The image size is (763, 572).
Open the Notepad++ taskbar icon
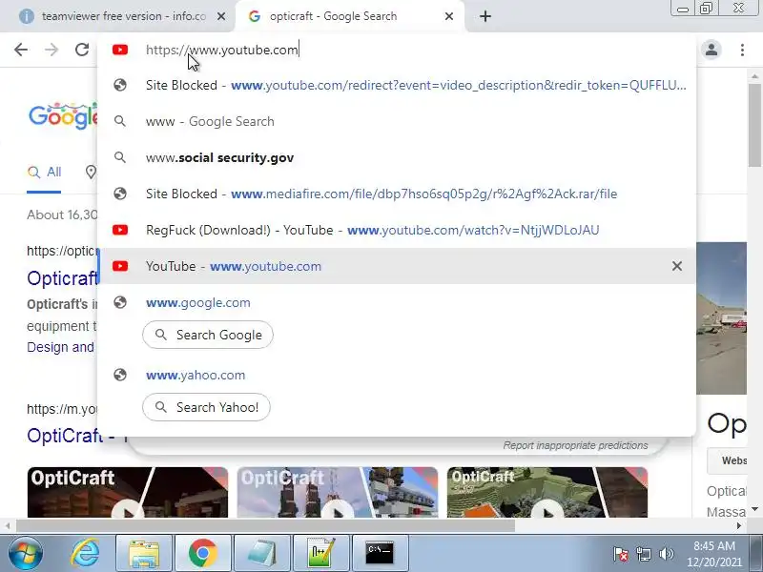tap(321, 553)
